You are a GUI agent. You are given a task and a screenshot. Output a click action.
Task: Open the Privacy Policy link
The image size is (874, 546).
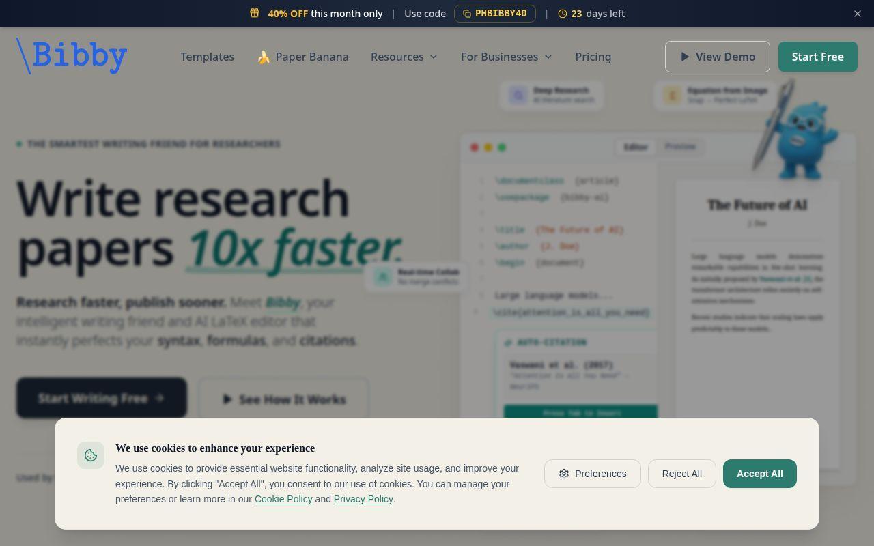(363, 499)
